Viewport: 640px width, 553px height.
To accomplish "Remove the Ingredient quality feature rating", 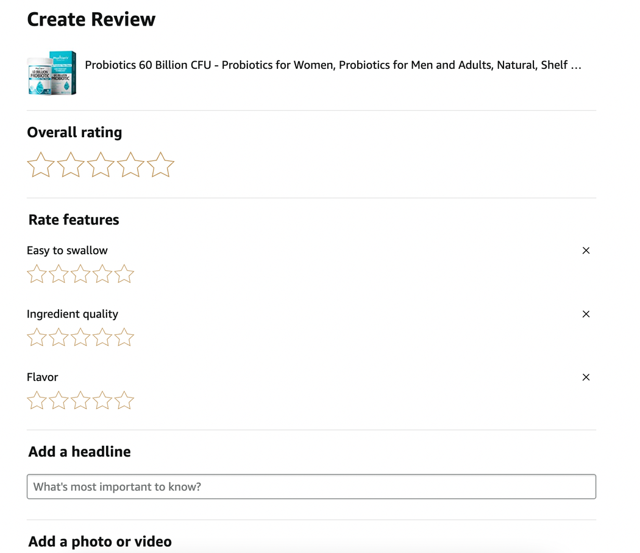I will tap(586, 314).
